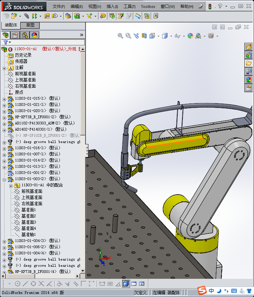
Task: Open the Display Style dropdown arrow
Action: (x=171, y=36)
